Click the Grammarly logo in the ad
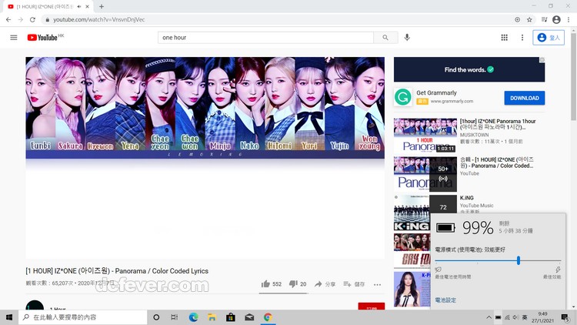577x325 pixels. click(403, 97)
